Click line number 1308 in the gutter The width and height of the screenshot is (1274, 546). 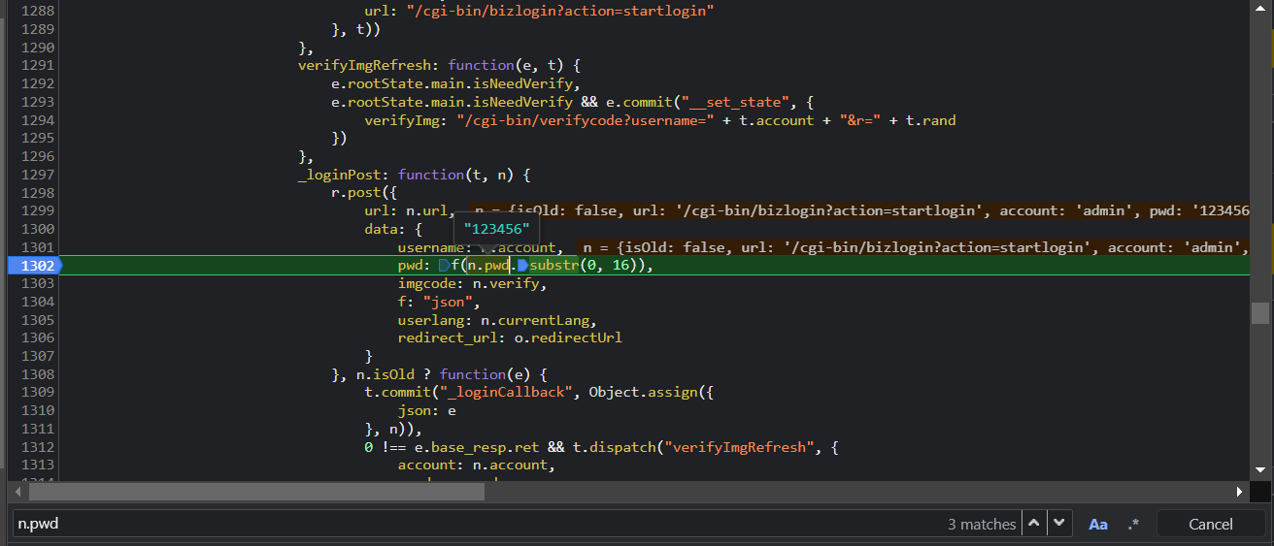click(x=37, y=374)
